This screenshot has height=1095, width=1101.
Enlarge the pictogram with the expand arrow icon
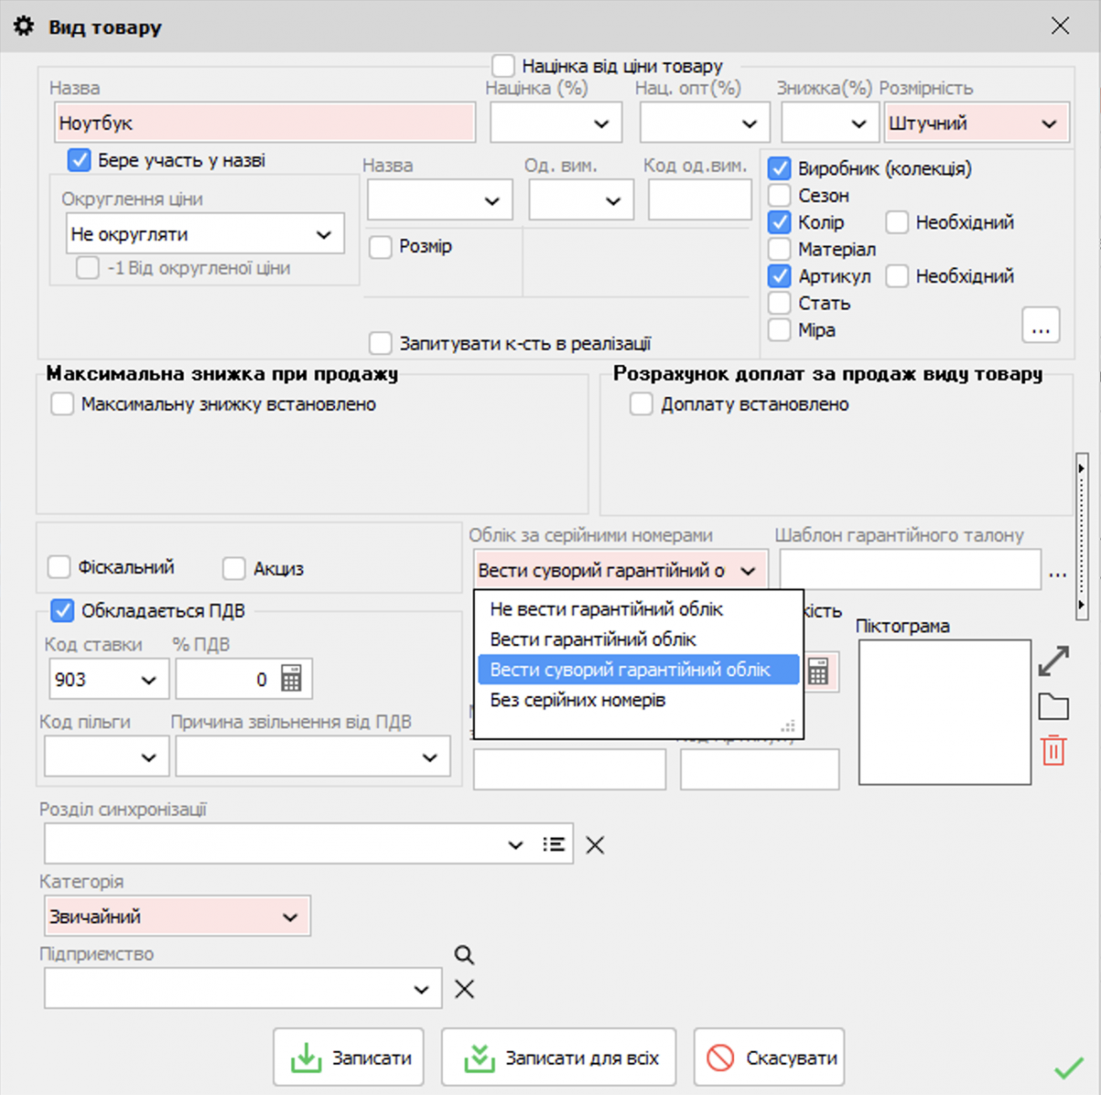click(1054, 659)
